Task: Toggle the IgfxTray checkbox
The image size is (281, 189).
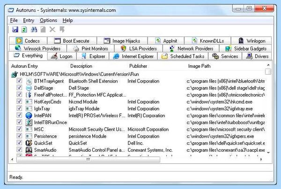Action: [x=19, y=108]
